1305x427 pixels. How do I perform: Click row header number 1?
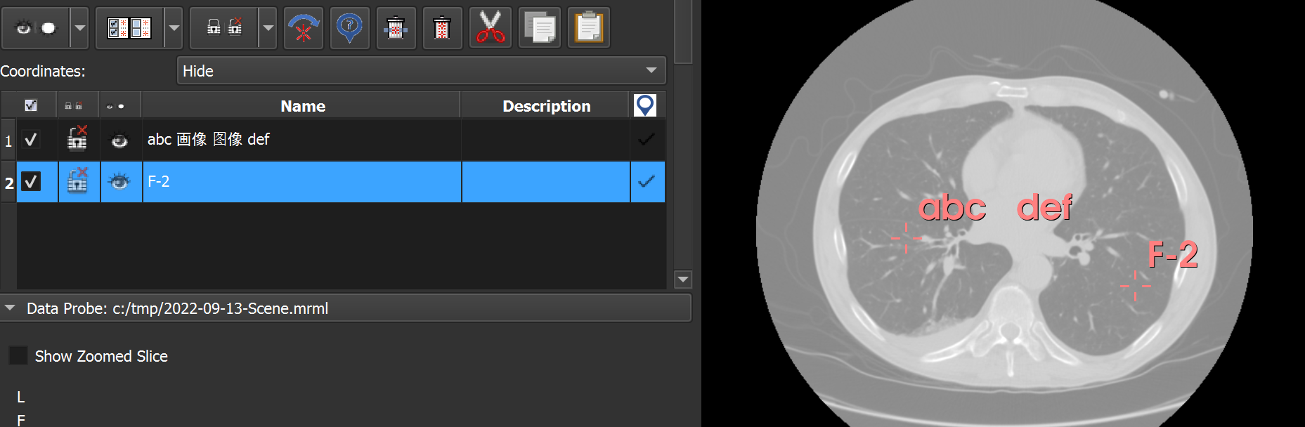(x=8, y=140)
